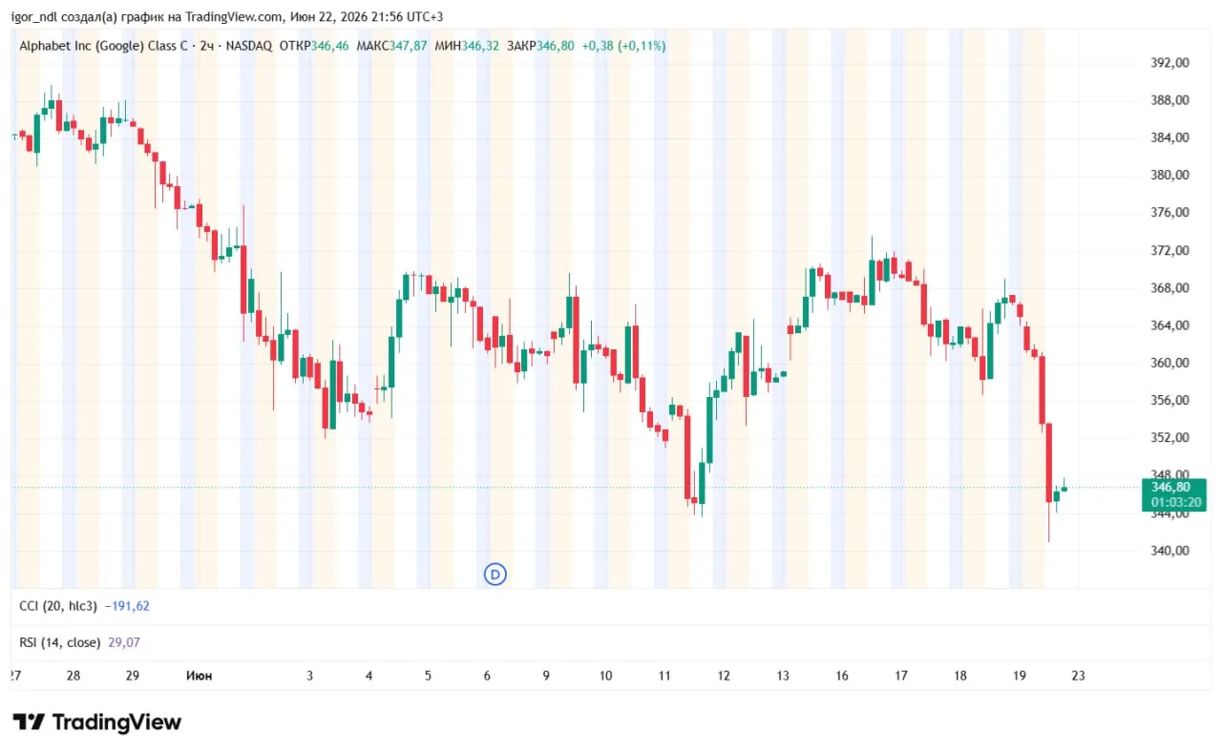
Task: Click the CCI (20, hlc3) indicator label
Action: (58, 605)
